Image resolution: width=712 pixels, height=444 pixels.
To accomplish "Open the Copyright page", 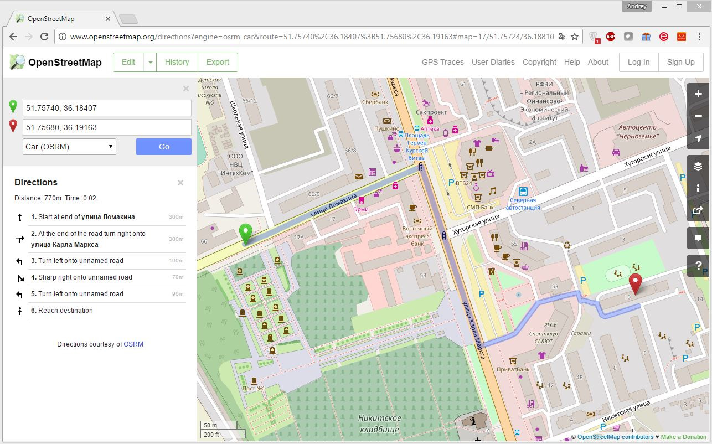I will click(x=539, y=62).
